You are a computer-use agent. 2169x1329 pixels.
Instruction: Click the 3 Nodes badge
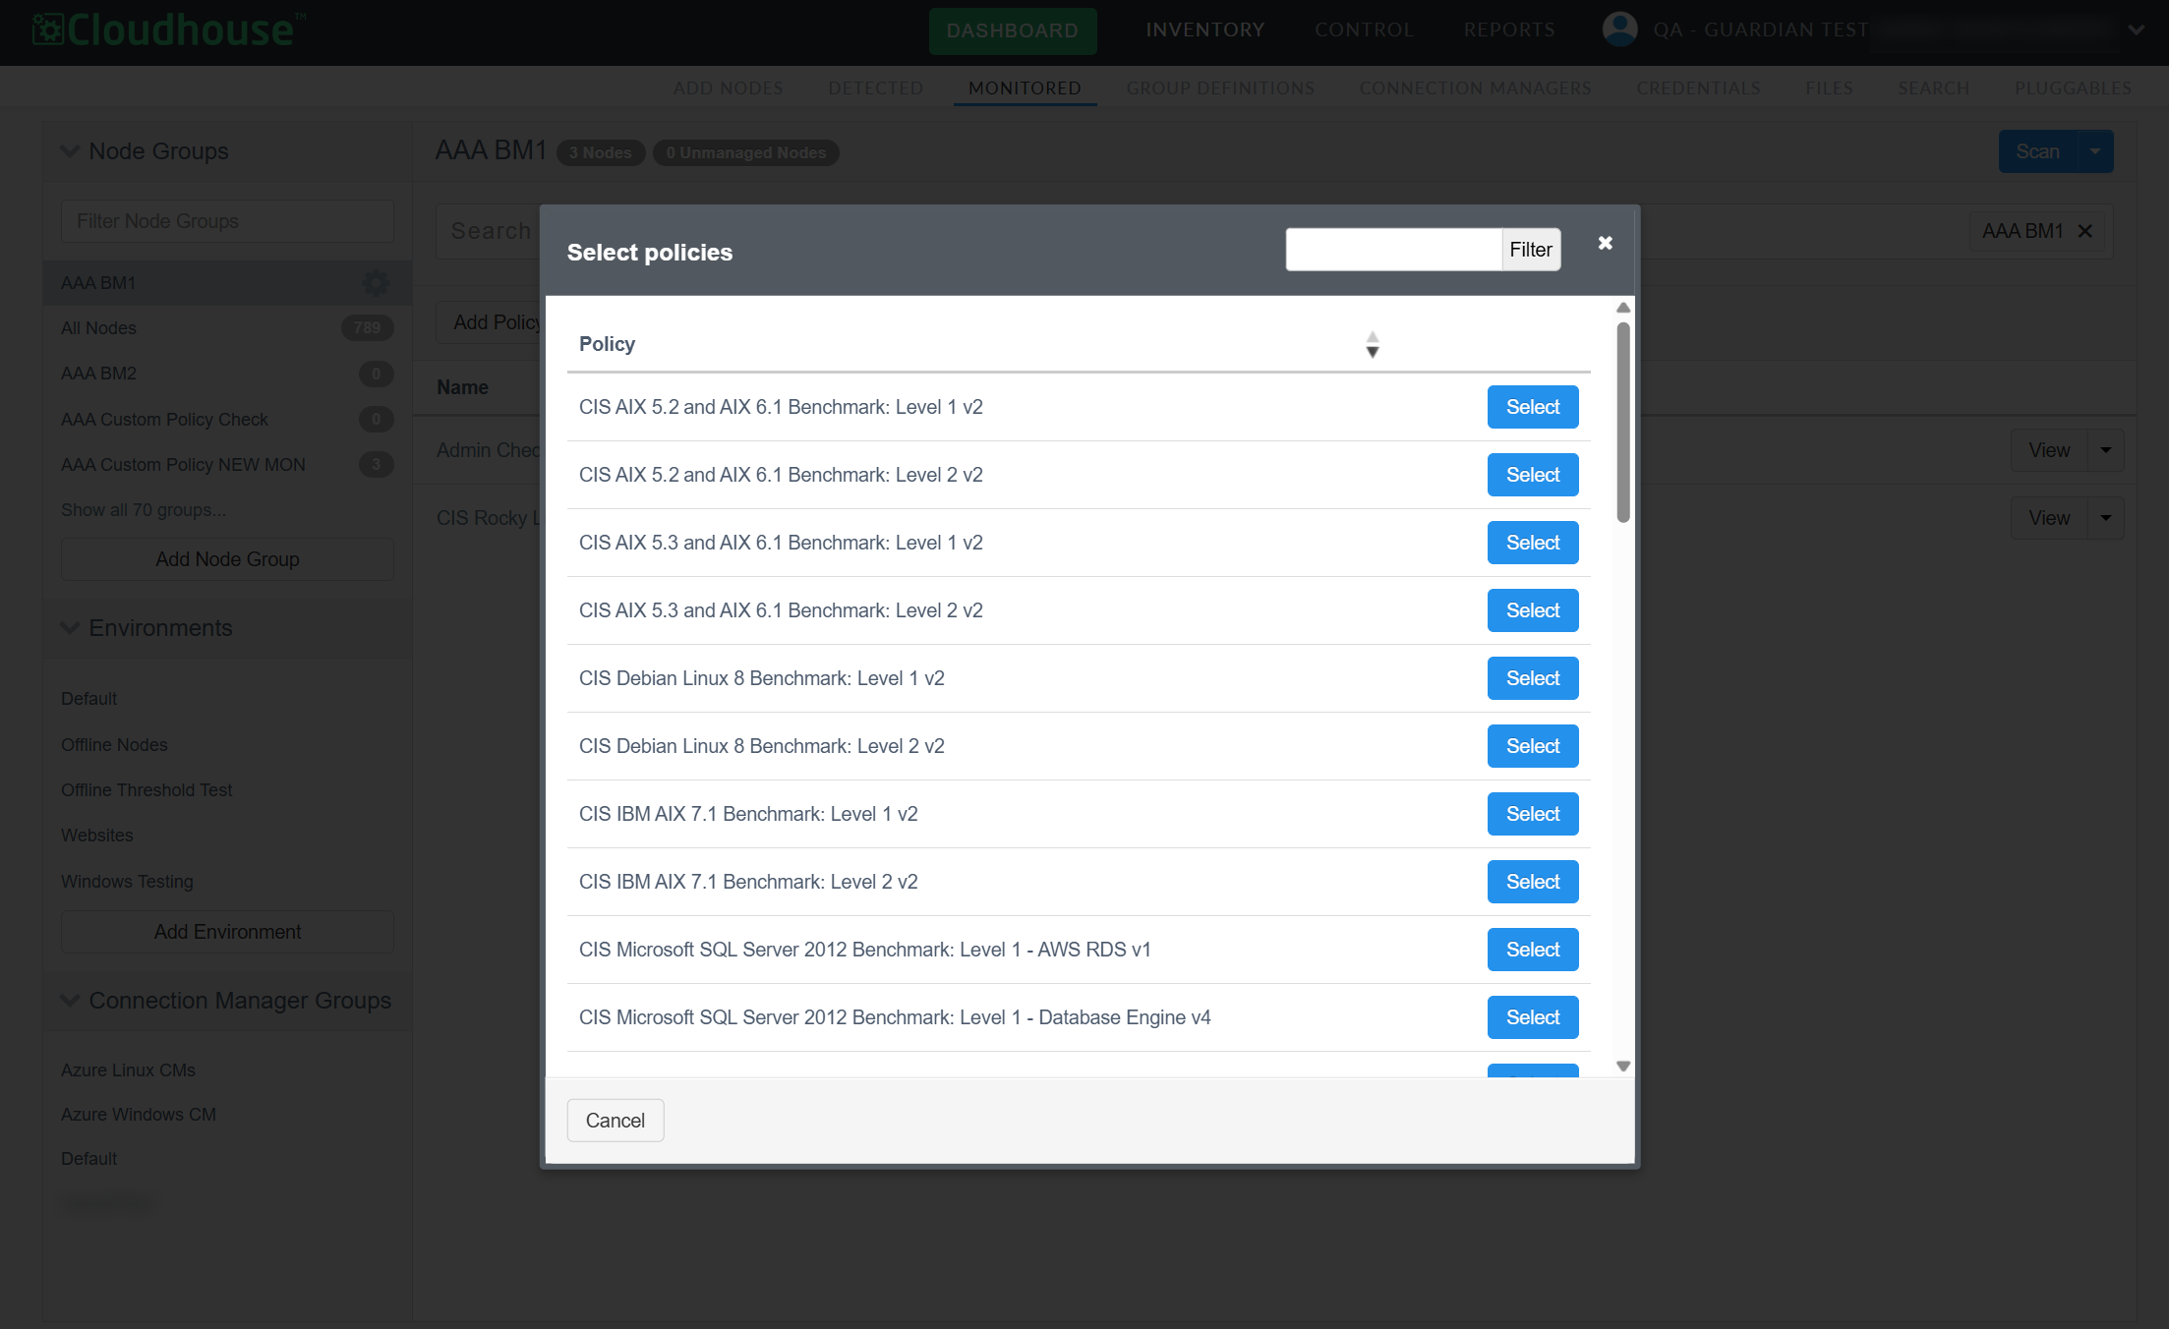(601, 153)
